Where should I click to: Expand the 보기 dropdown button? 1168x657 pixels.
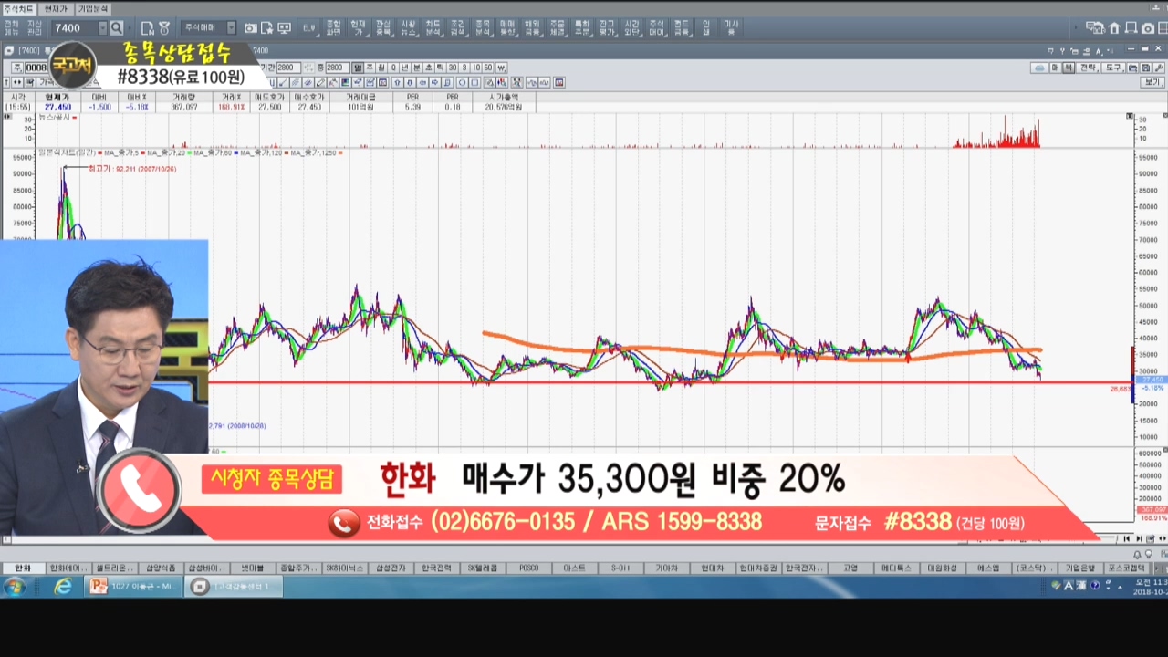point(1152,82)
